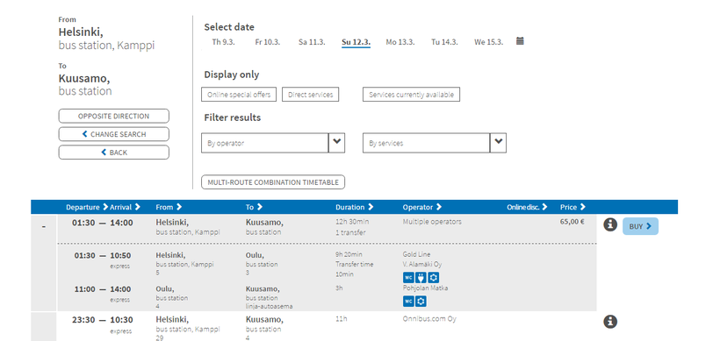Select date Tu 14.3.
The width and height of the screenshot is (720, 341).
click(x=444, y=42)
